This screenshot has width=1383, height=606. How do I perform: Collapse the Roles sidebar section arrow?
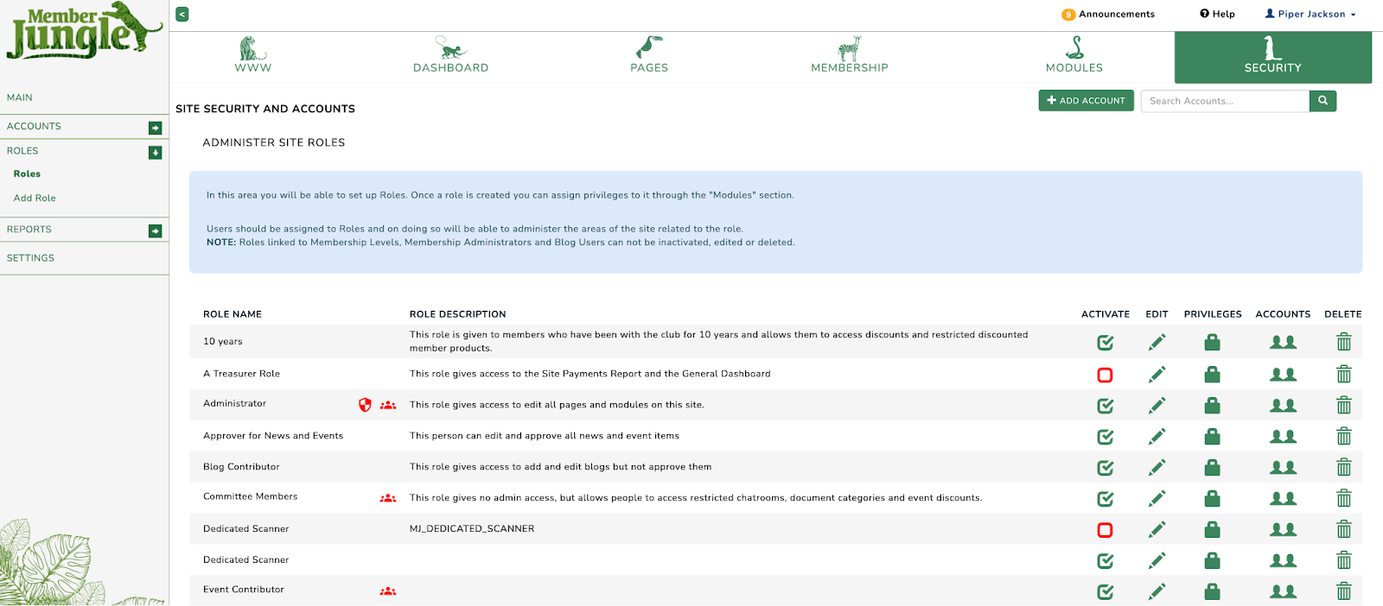coord(155,153)
